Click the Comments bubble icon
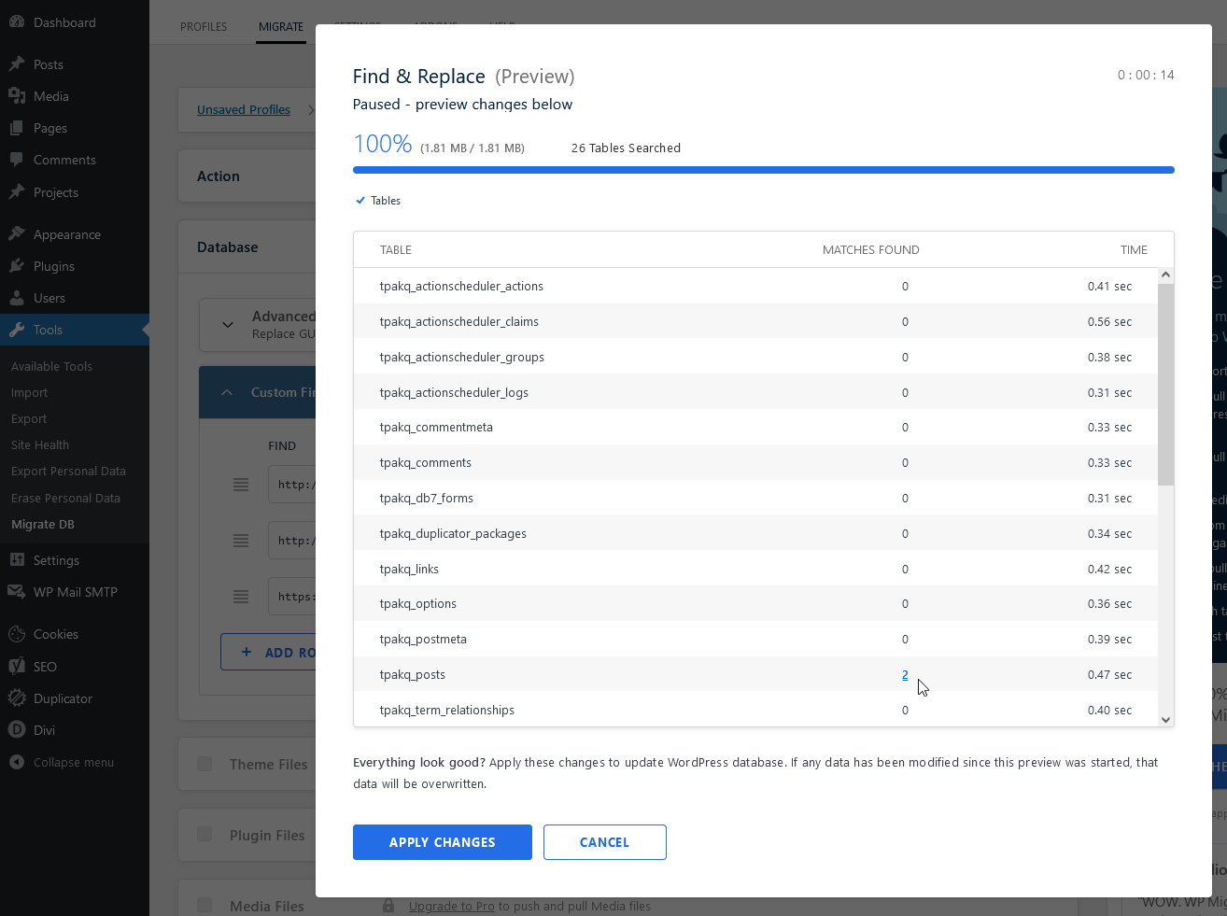Viewport: 1227px width, 916px height. point(17,160)
